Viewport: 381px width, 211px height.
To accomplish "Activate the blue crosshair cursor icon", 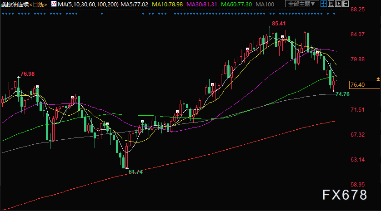I will pyautogui.click(x=324, y=4).
